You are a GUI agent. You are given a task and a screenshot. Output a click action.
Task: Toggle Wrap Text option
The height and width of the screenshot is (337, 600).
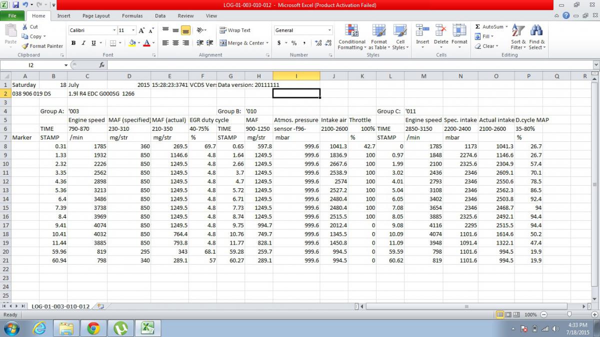coord(235,30)
